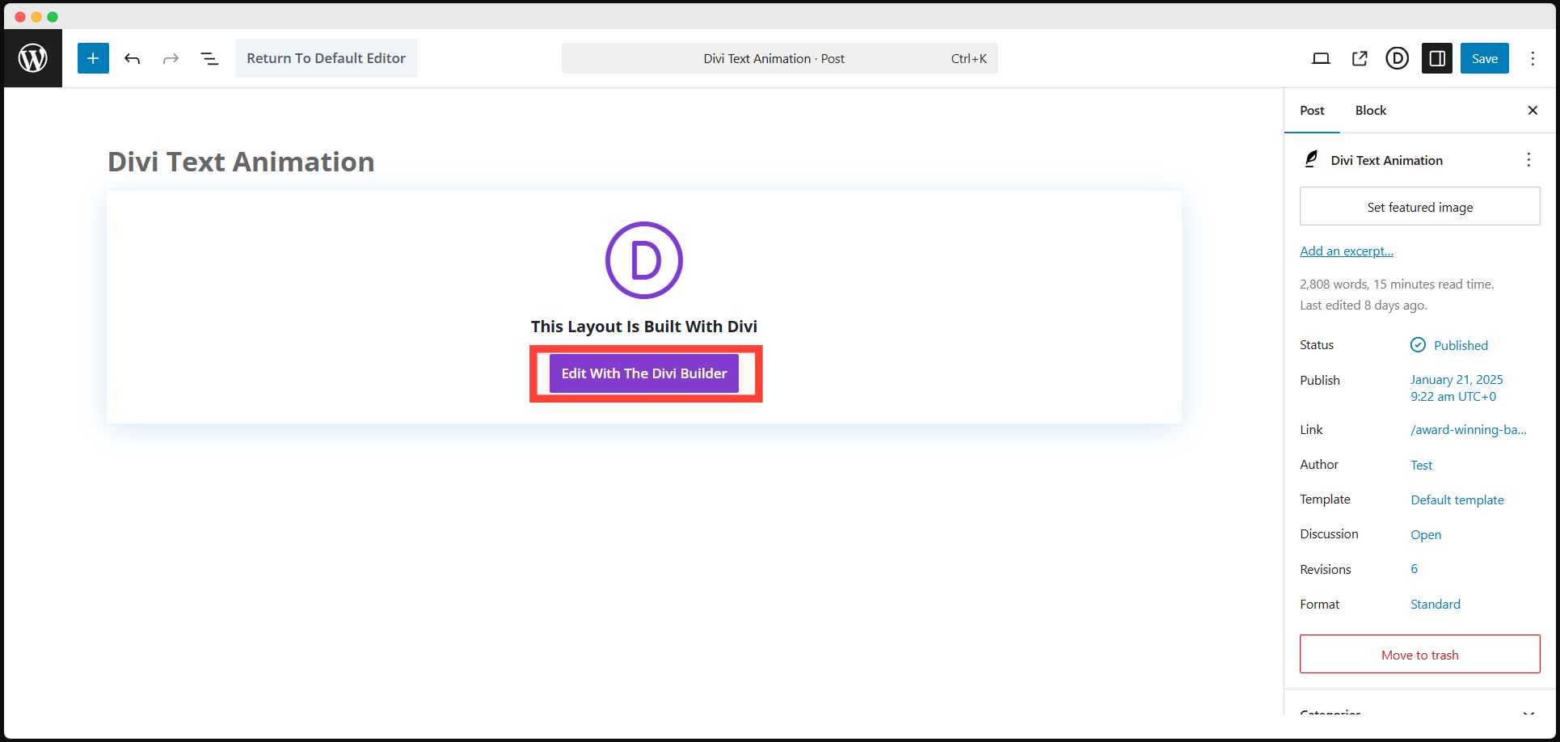Image resolution: width=1560 pixels, height=742 pixels.
Task: Click Set featured image
Action: point(1420,207)
